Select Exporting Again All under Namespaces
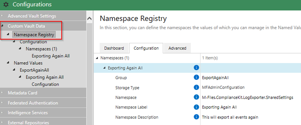The width and height of the screenshot is (301, 125). point(51,56)
